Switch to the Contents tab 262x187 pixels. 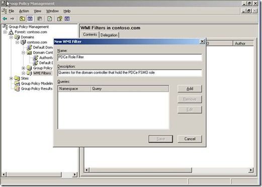90,34
